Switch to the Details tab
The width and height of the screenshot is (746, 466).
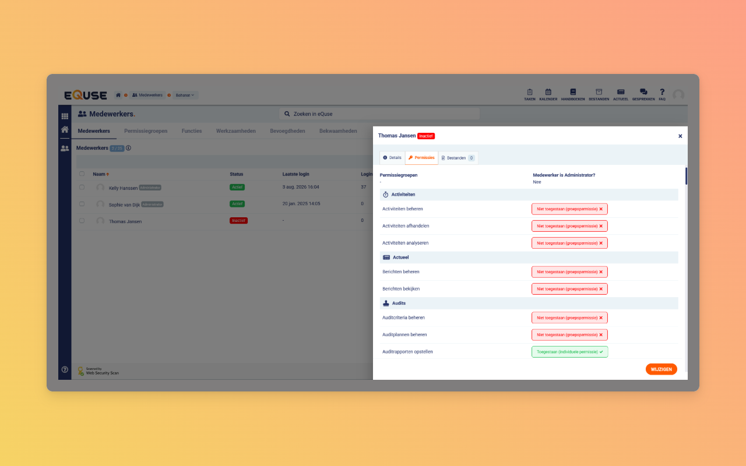[x=392, y=158]
